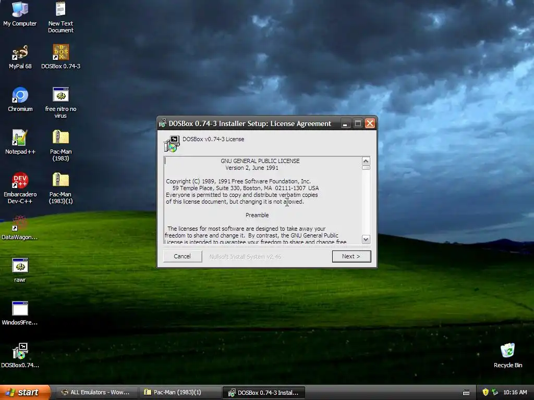Viewport: 534px width, 400px height.
Task: Select the DOSBox0.74... installer icon on desktop
Action: click(20, 356)
